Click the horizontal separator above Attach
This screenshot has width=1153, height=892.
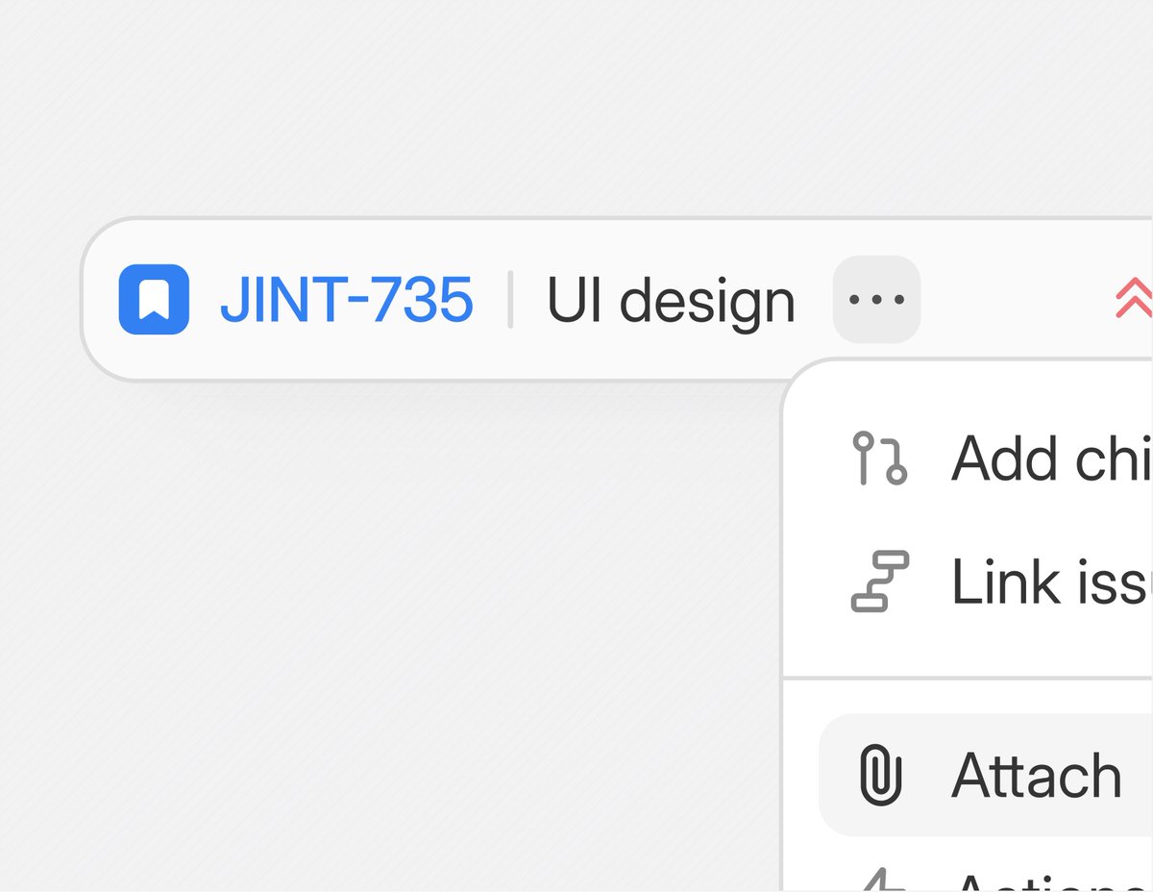[x=968, y=678]
